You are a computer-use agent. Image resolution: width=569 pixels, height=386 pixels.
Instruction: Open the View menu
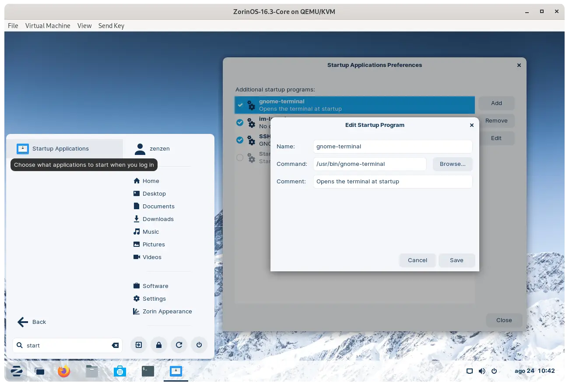(84, 25)
